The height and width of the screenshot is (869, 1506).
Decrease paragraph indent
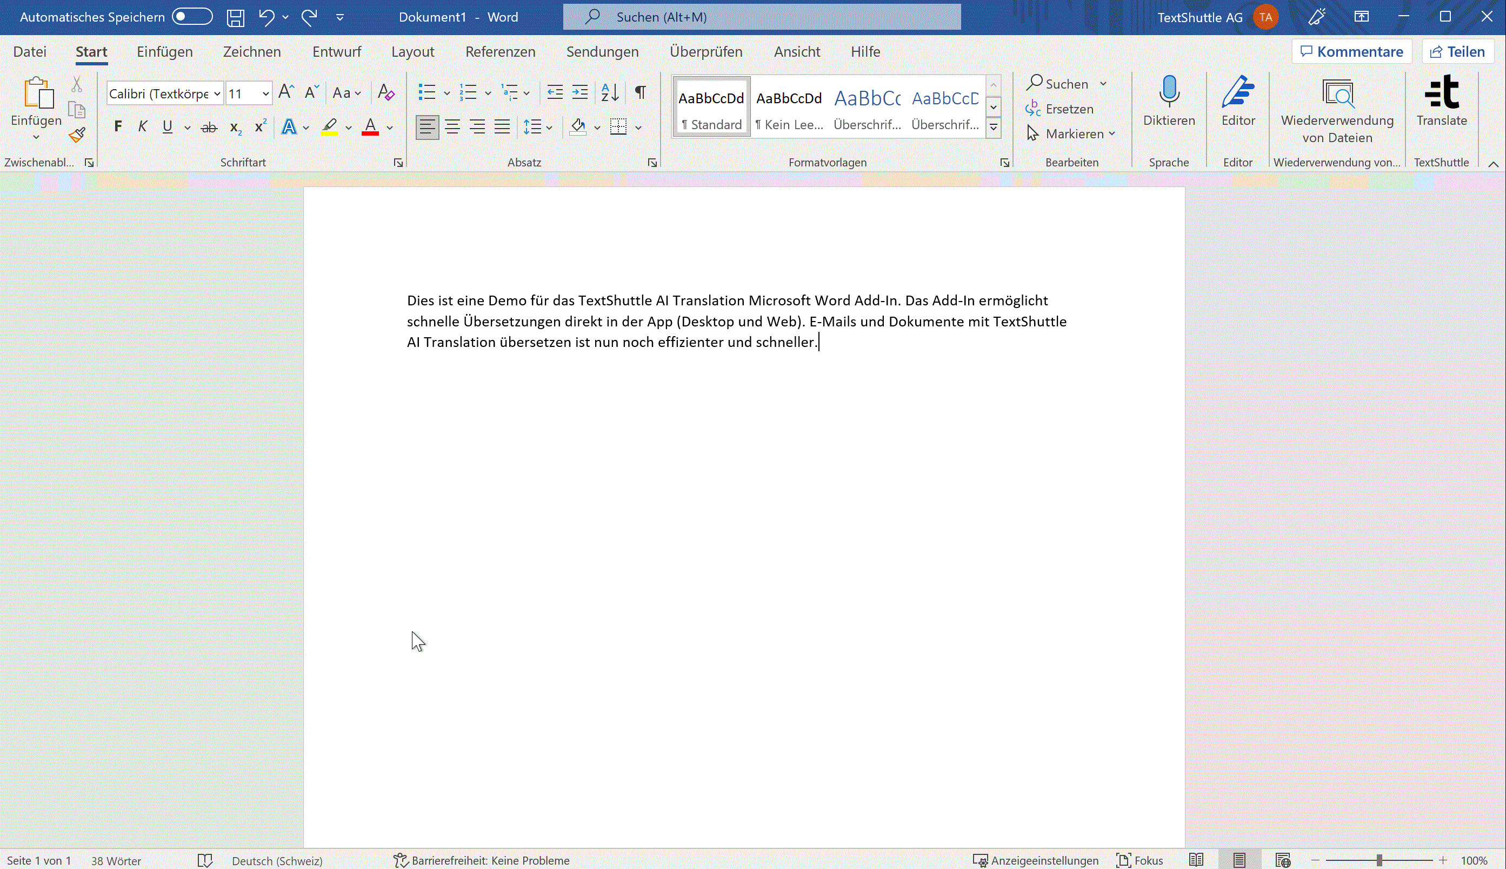pos(555,92)
